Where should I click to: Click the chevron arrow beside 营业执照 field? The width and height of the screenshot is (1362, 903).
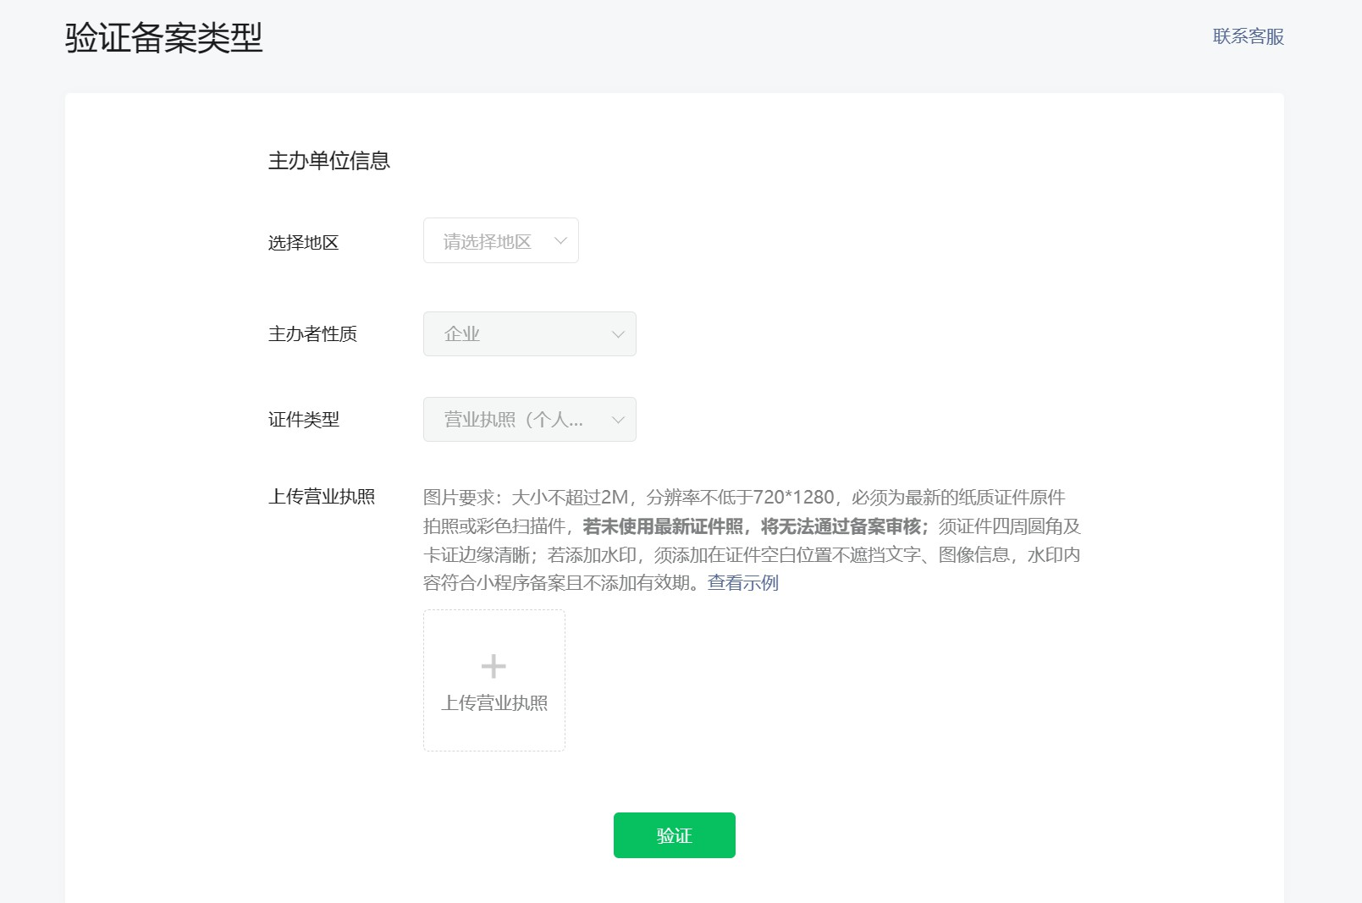[618, 420]
